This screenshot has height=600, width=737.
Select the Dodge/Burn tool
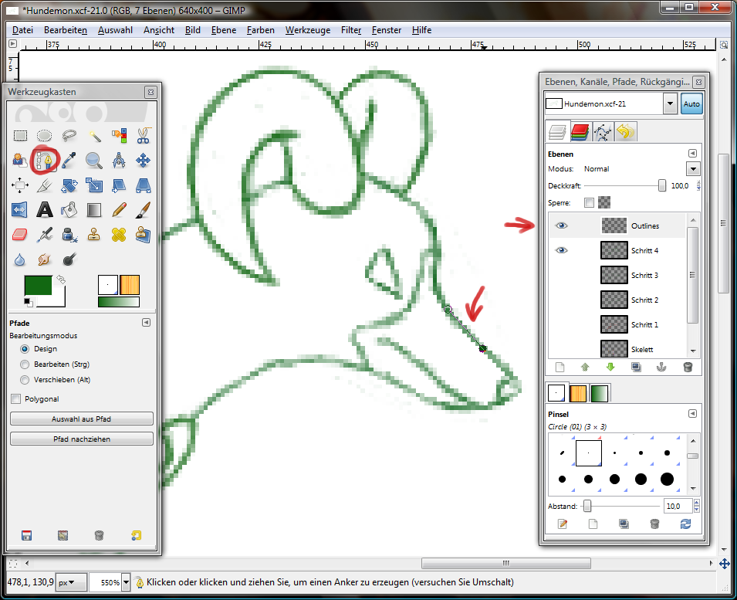69,259
